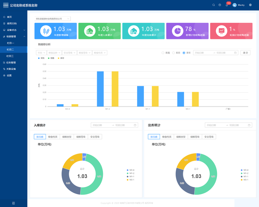Open the search icon in top bar
Viewport: 259px width, 207px height.
tap(214, 5)
